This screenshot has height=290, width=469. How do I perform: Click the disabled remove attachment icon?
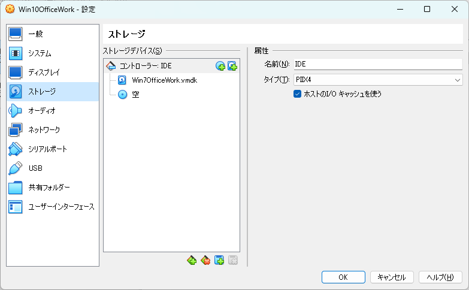233,261
